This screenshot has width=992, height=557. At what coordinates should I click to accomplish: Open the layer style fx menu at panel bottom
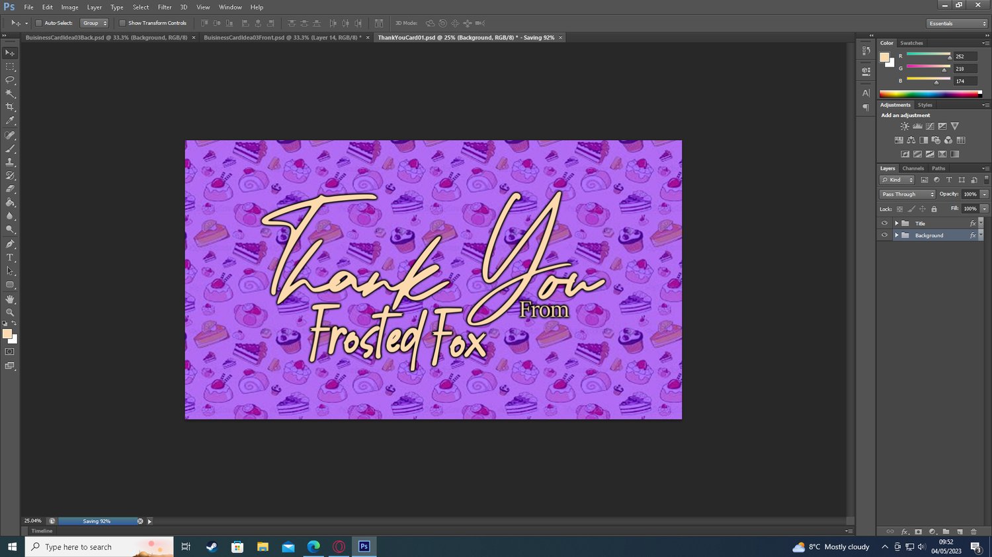pos(905,532)
